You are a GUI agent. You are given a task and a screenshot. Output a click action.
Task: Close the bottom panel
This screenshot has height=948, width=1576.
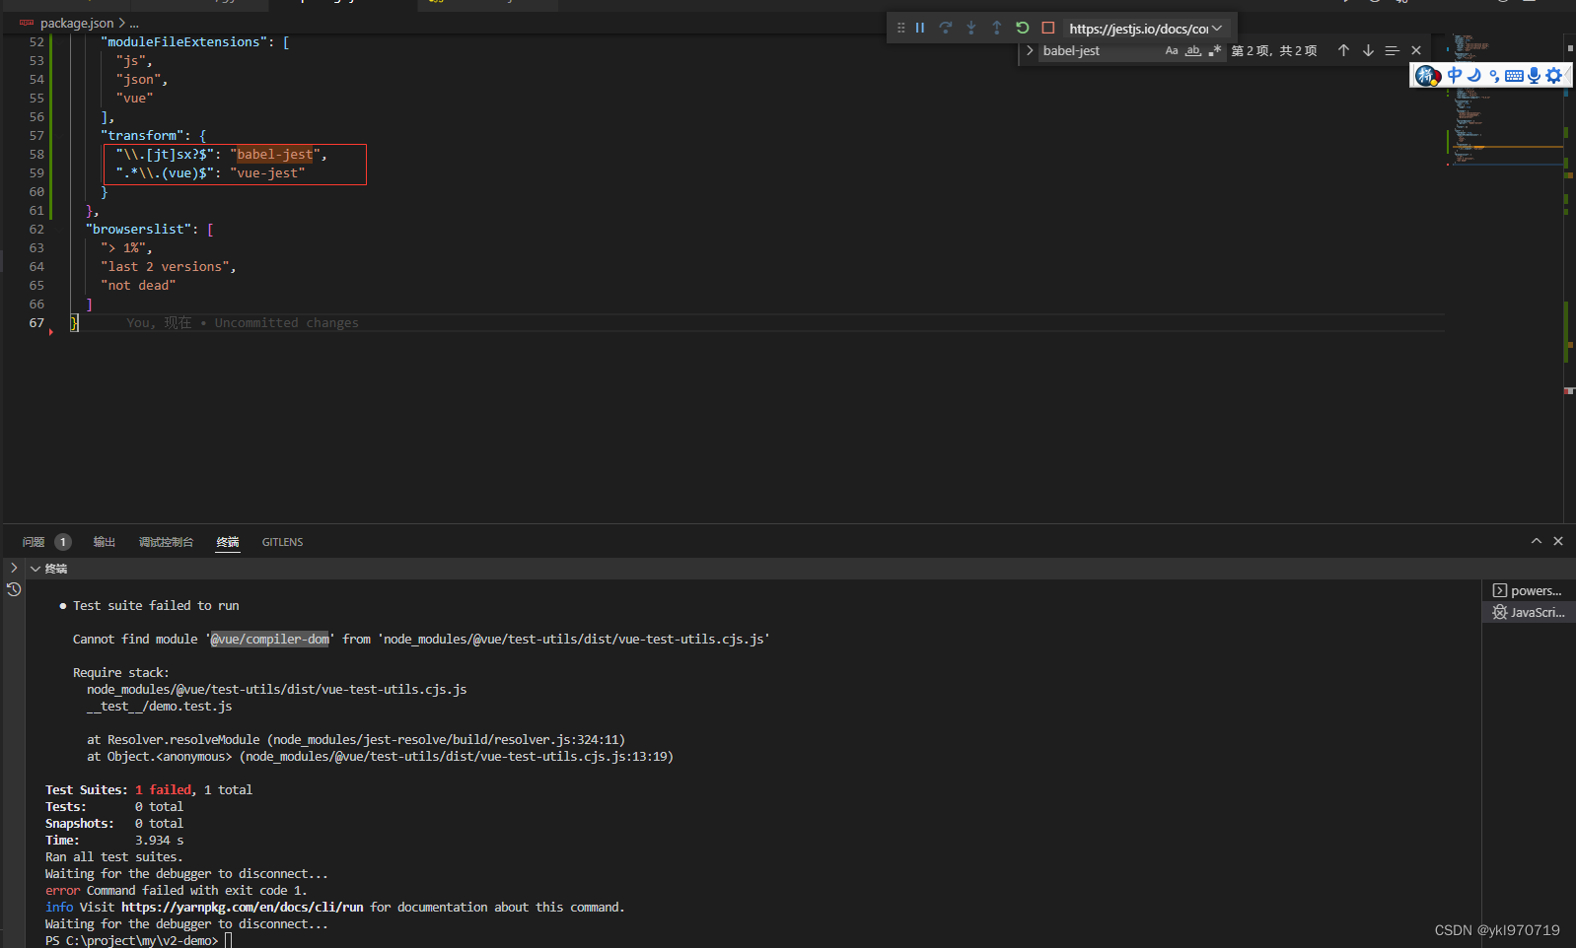1558,541
